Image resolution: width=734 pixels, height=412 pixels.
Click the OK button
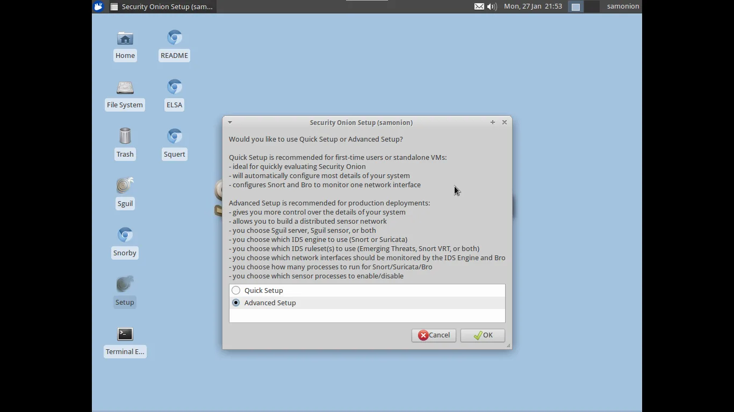(483, 335)
